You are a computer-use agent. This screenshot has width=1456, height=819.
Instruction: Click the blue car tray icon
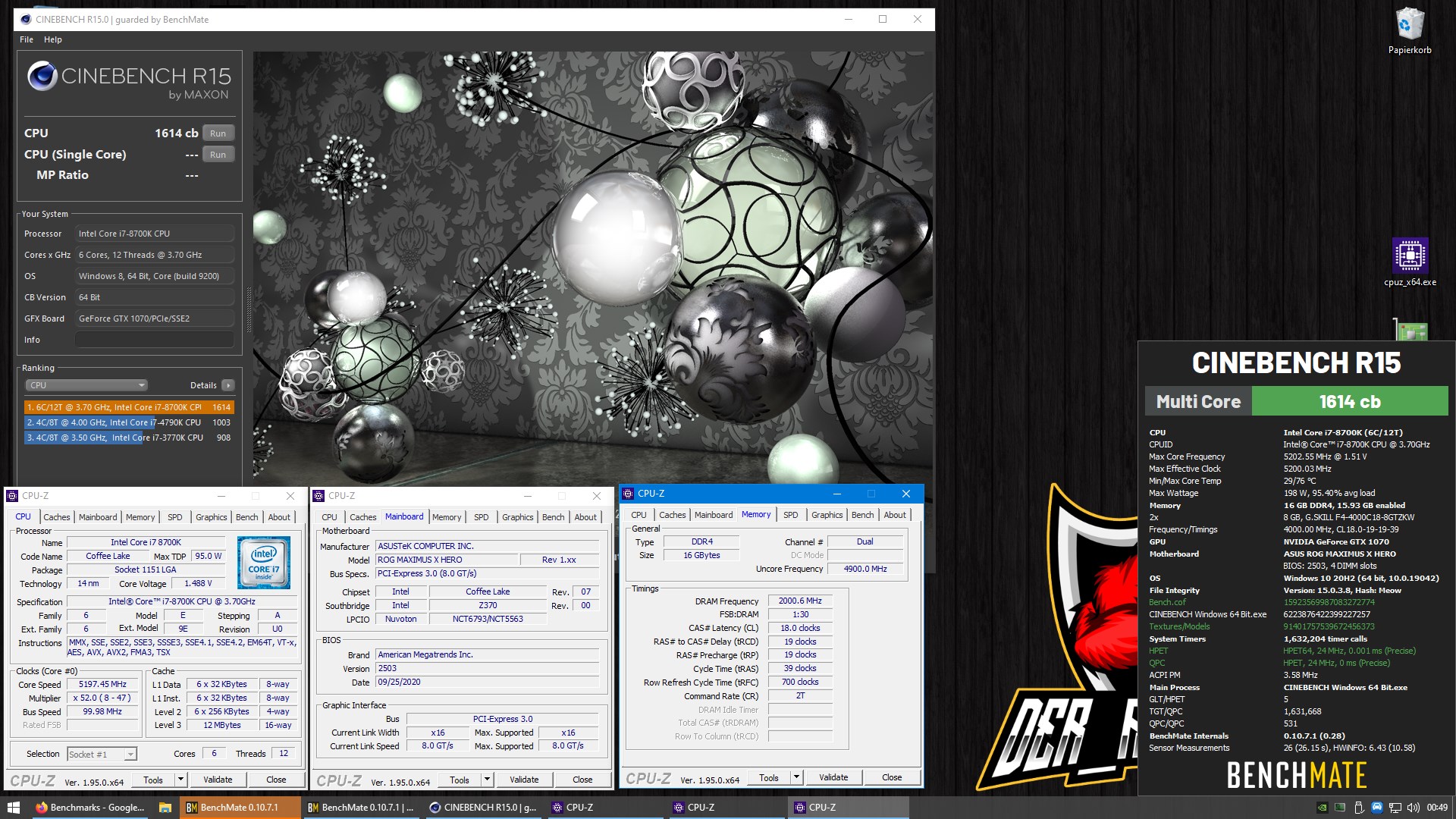(x=1377, y=808)
